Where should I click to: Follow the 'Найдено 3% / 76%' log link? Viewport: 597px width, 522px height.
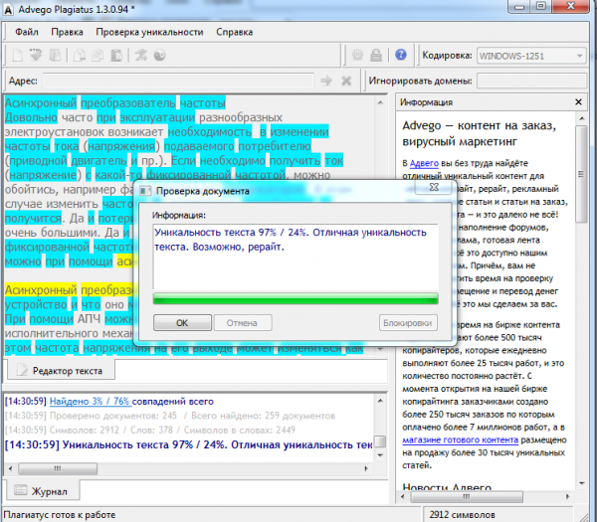(x=91, y=402)
